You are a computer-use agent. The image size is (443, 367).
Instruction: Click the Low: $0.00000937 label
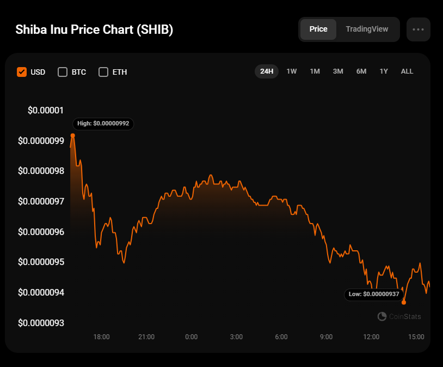coord(374,294)
